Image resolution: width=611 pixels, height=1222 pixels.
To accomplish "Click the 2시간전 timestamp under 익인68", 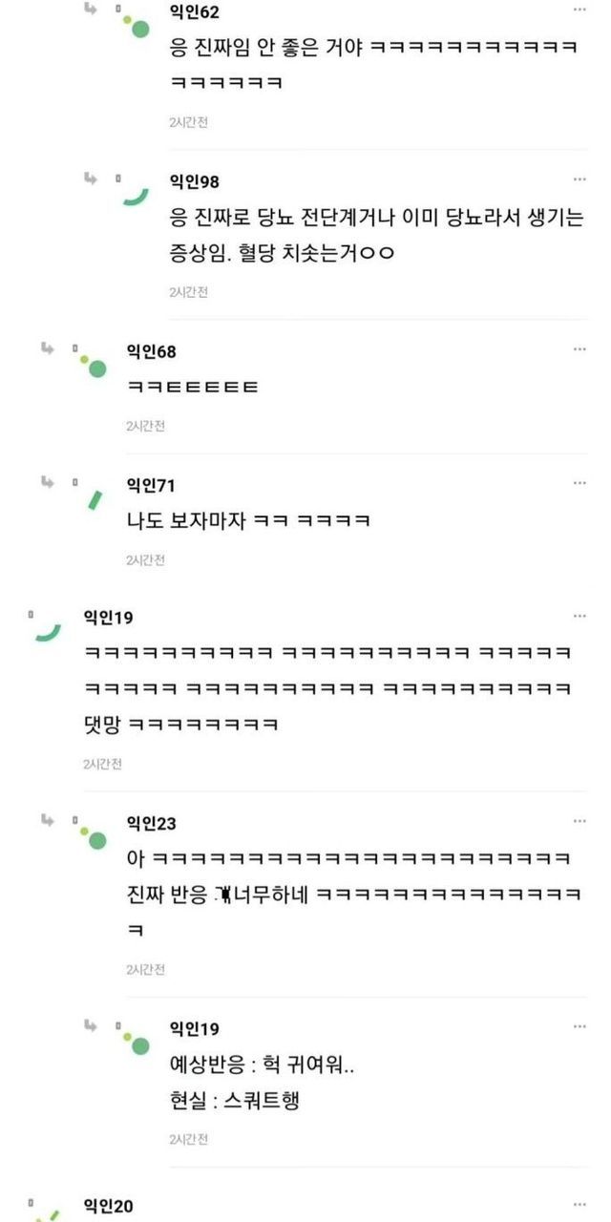I will [145, 426].
